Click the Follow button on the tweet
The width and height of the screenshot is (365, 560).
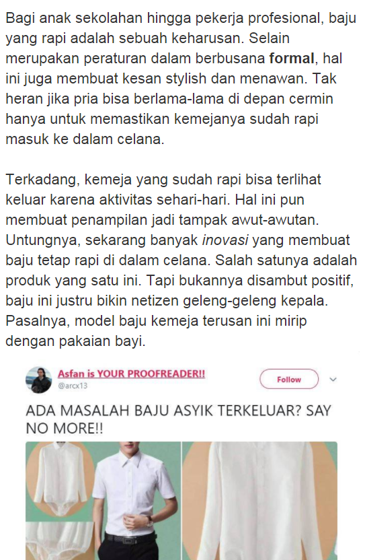coord(288,380)
